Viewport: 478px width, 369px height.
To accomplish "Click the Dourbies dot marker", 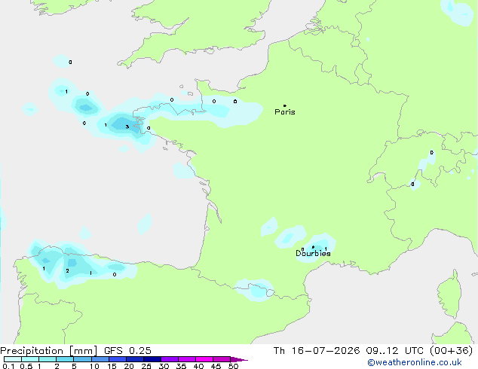I will [313, 247].
